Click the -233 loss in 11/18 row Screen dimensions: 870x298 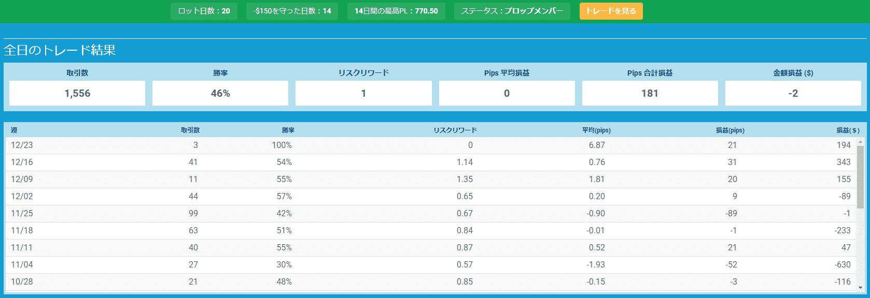(x=843, y=231)
